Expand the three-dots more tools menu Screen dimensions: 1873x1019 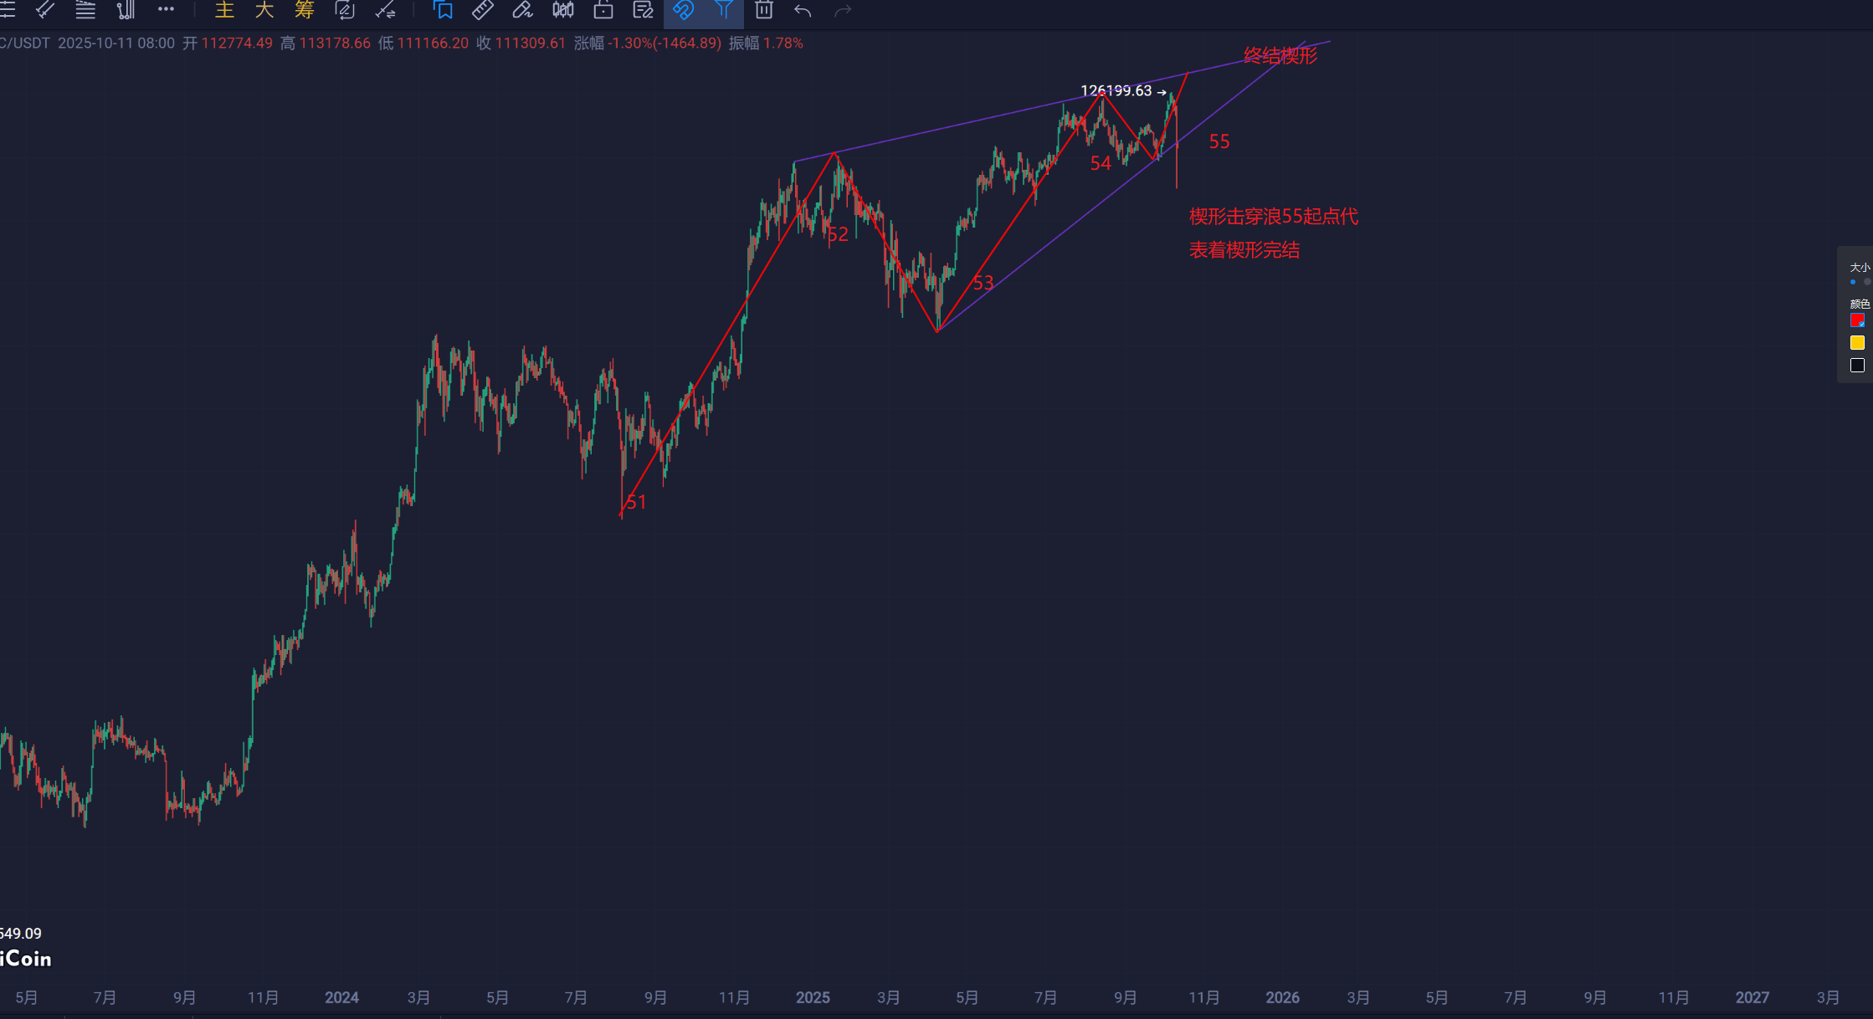(166, 10)
